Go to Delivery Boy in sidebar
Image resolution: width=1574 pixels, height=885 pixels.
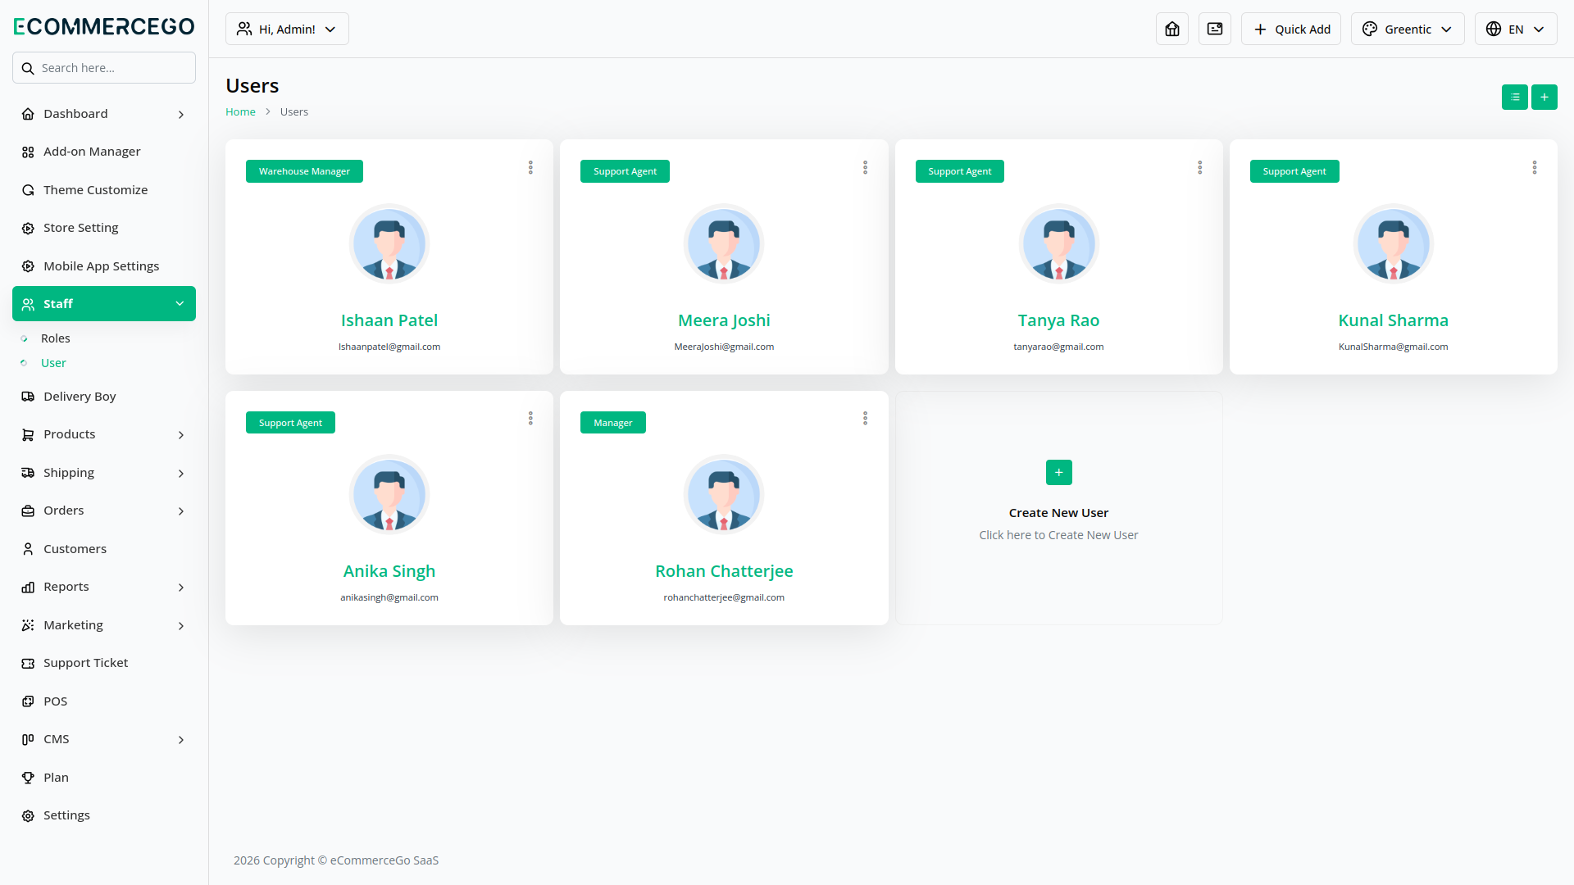[80, 397]
